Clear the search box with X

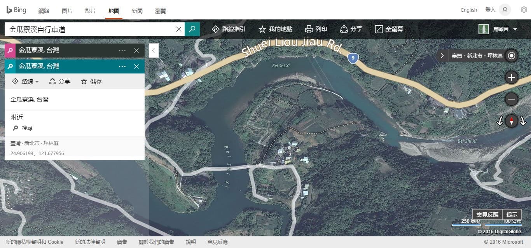[179, 29]
